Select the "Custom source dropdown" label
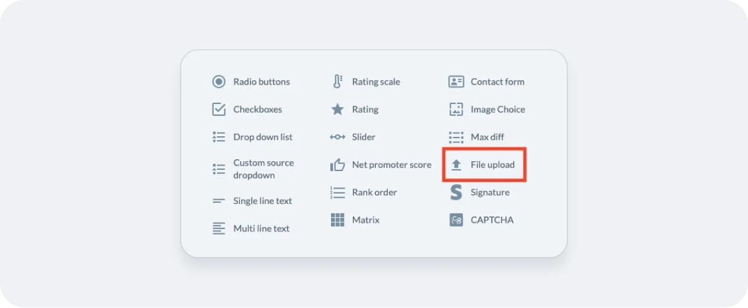Viewport: 748px width, 308px height. [264, 169]
